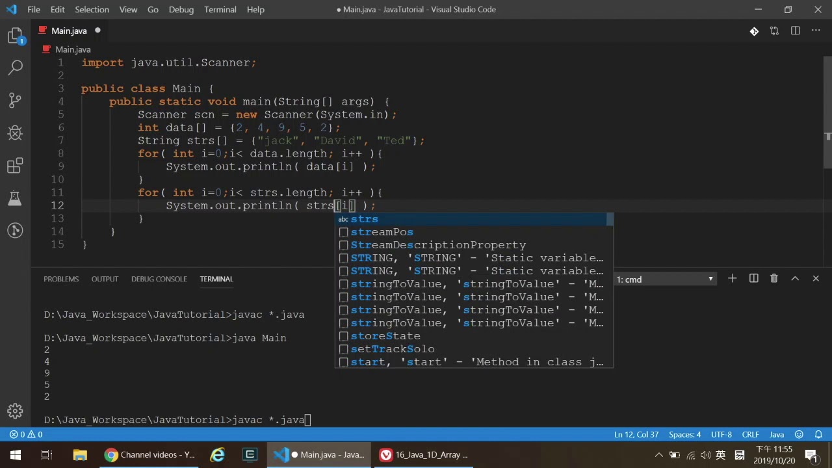Open the Extensions view
This screenshot has width=832, height=468.
point(15,166)
